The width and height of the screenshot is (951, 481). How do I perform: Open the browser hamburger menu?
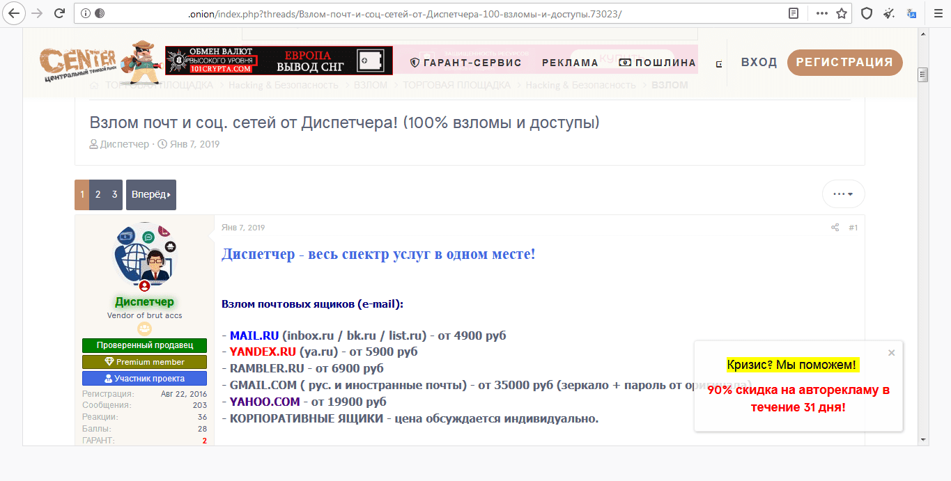(x=935, y=13)
